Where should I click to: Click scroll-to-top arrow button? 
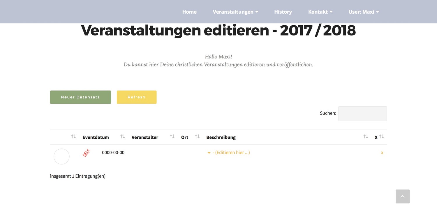pyautogui.click(x=403, y=196)
